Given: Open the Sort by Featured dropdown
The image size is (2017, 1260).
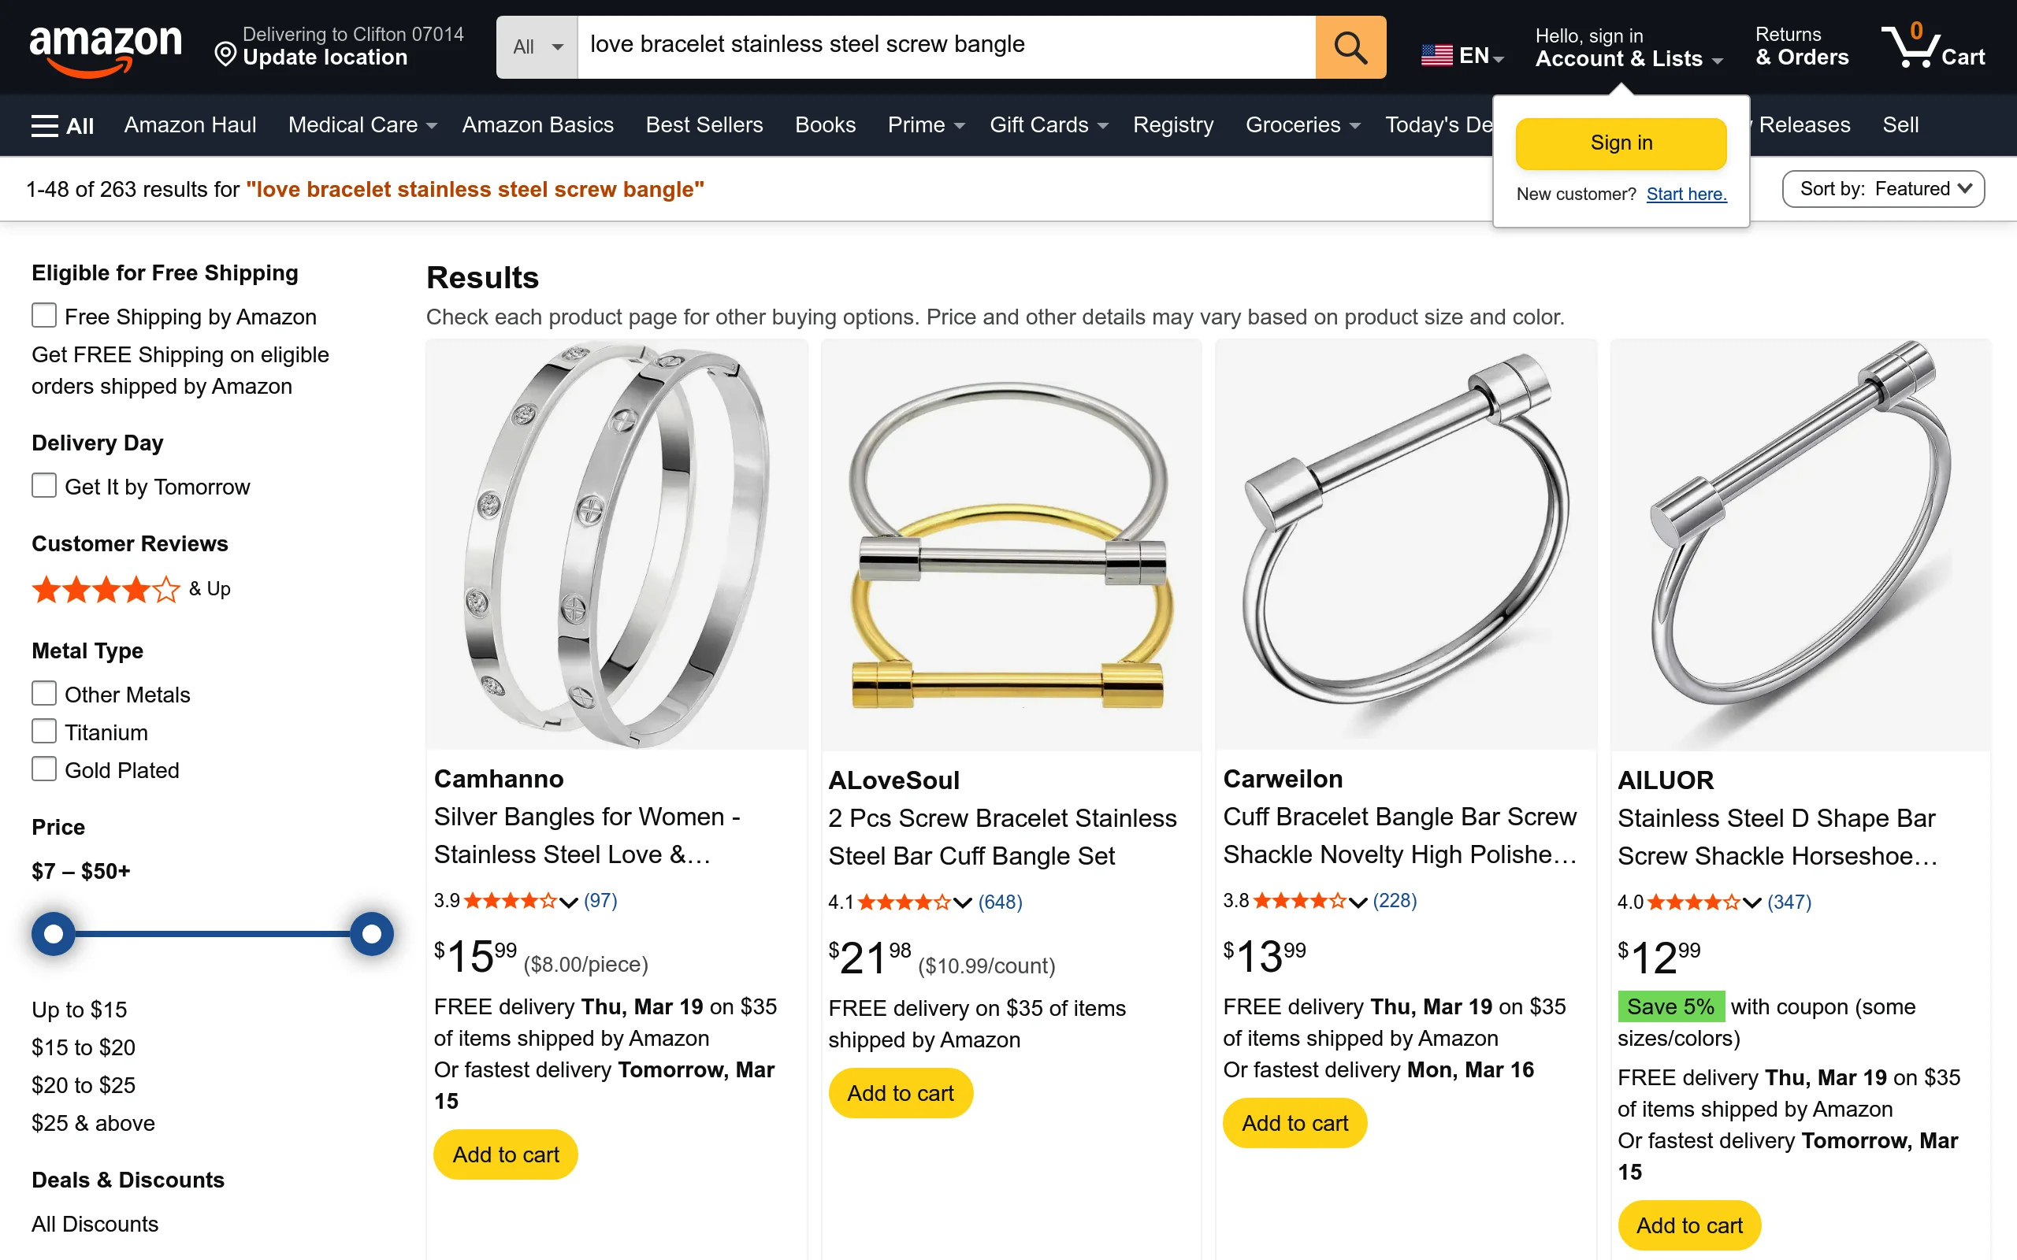Looking at the screenshot, I should pyautogui.click(x=1883, y=188).
